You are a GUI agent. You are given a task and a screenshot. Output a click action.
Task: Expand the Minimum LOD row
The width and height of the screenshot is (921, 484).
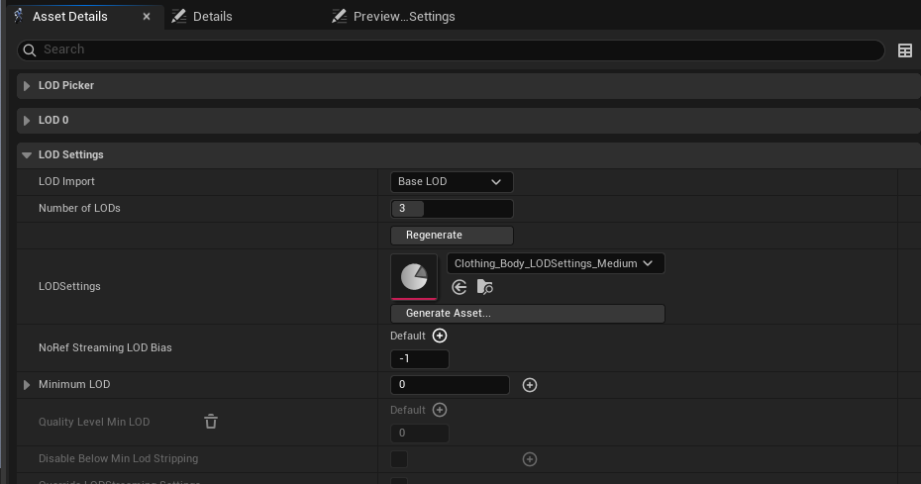coord(27,385)
